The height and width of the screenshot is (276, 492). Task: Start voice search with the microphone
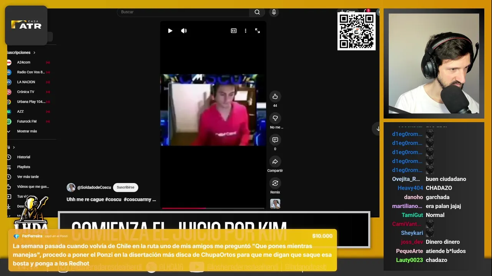[274, 12]
